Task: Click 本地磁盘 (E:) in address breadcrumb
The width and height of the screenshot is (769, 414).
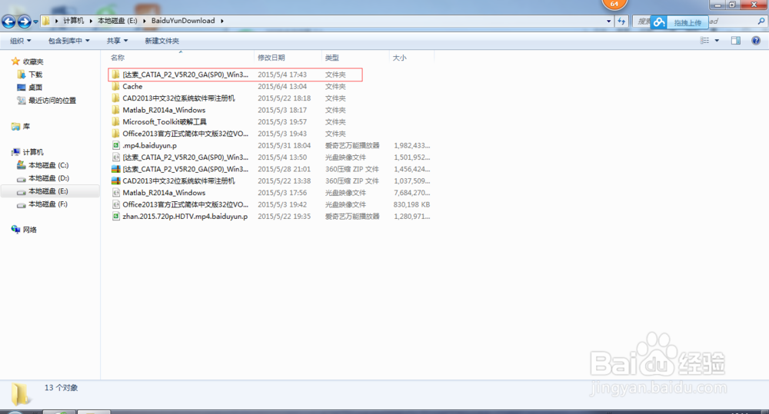Action: tap(118, 21)
